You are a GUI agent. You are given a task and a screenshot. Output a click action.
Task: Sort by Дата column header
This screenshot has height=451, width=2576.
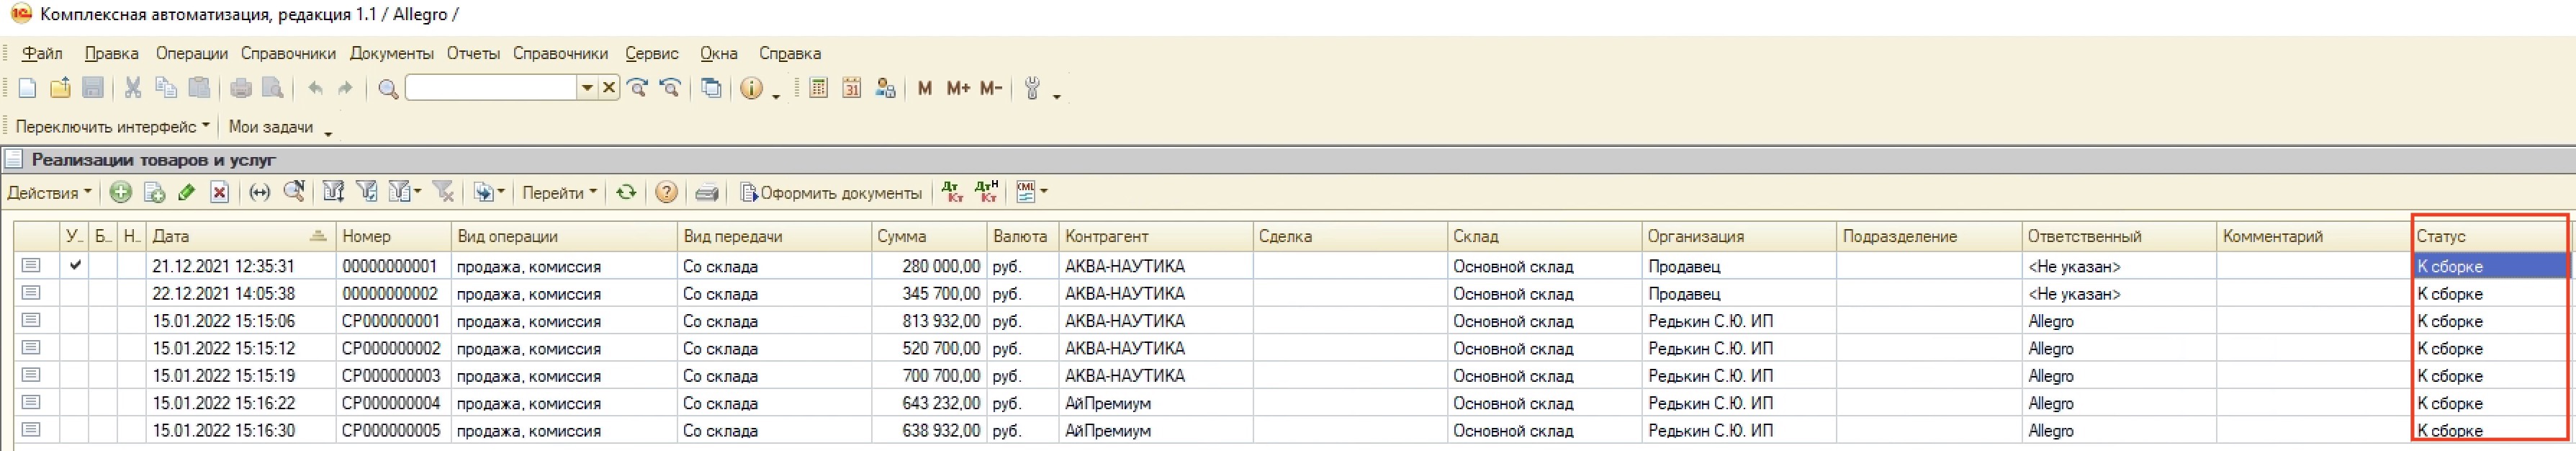click(x=239, y=237)
